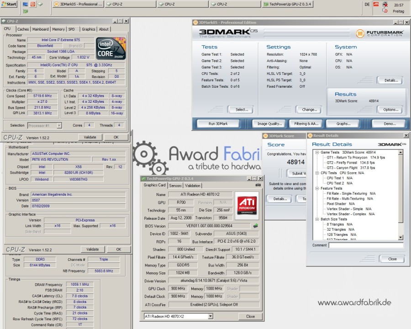
Task: Click the Graphs button in 3DMark05
Action: click(x=343, y=123)
